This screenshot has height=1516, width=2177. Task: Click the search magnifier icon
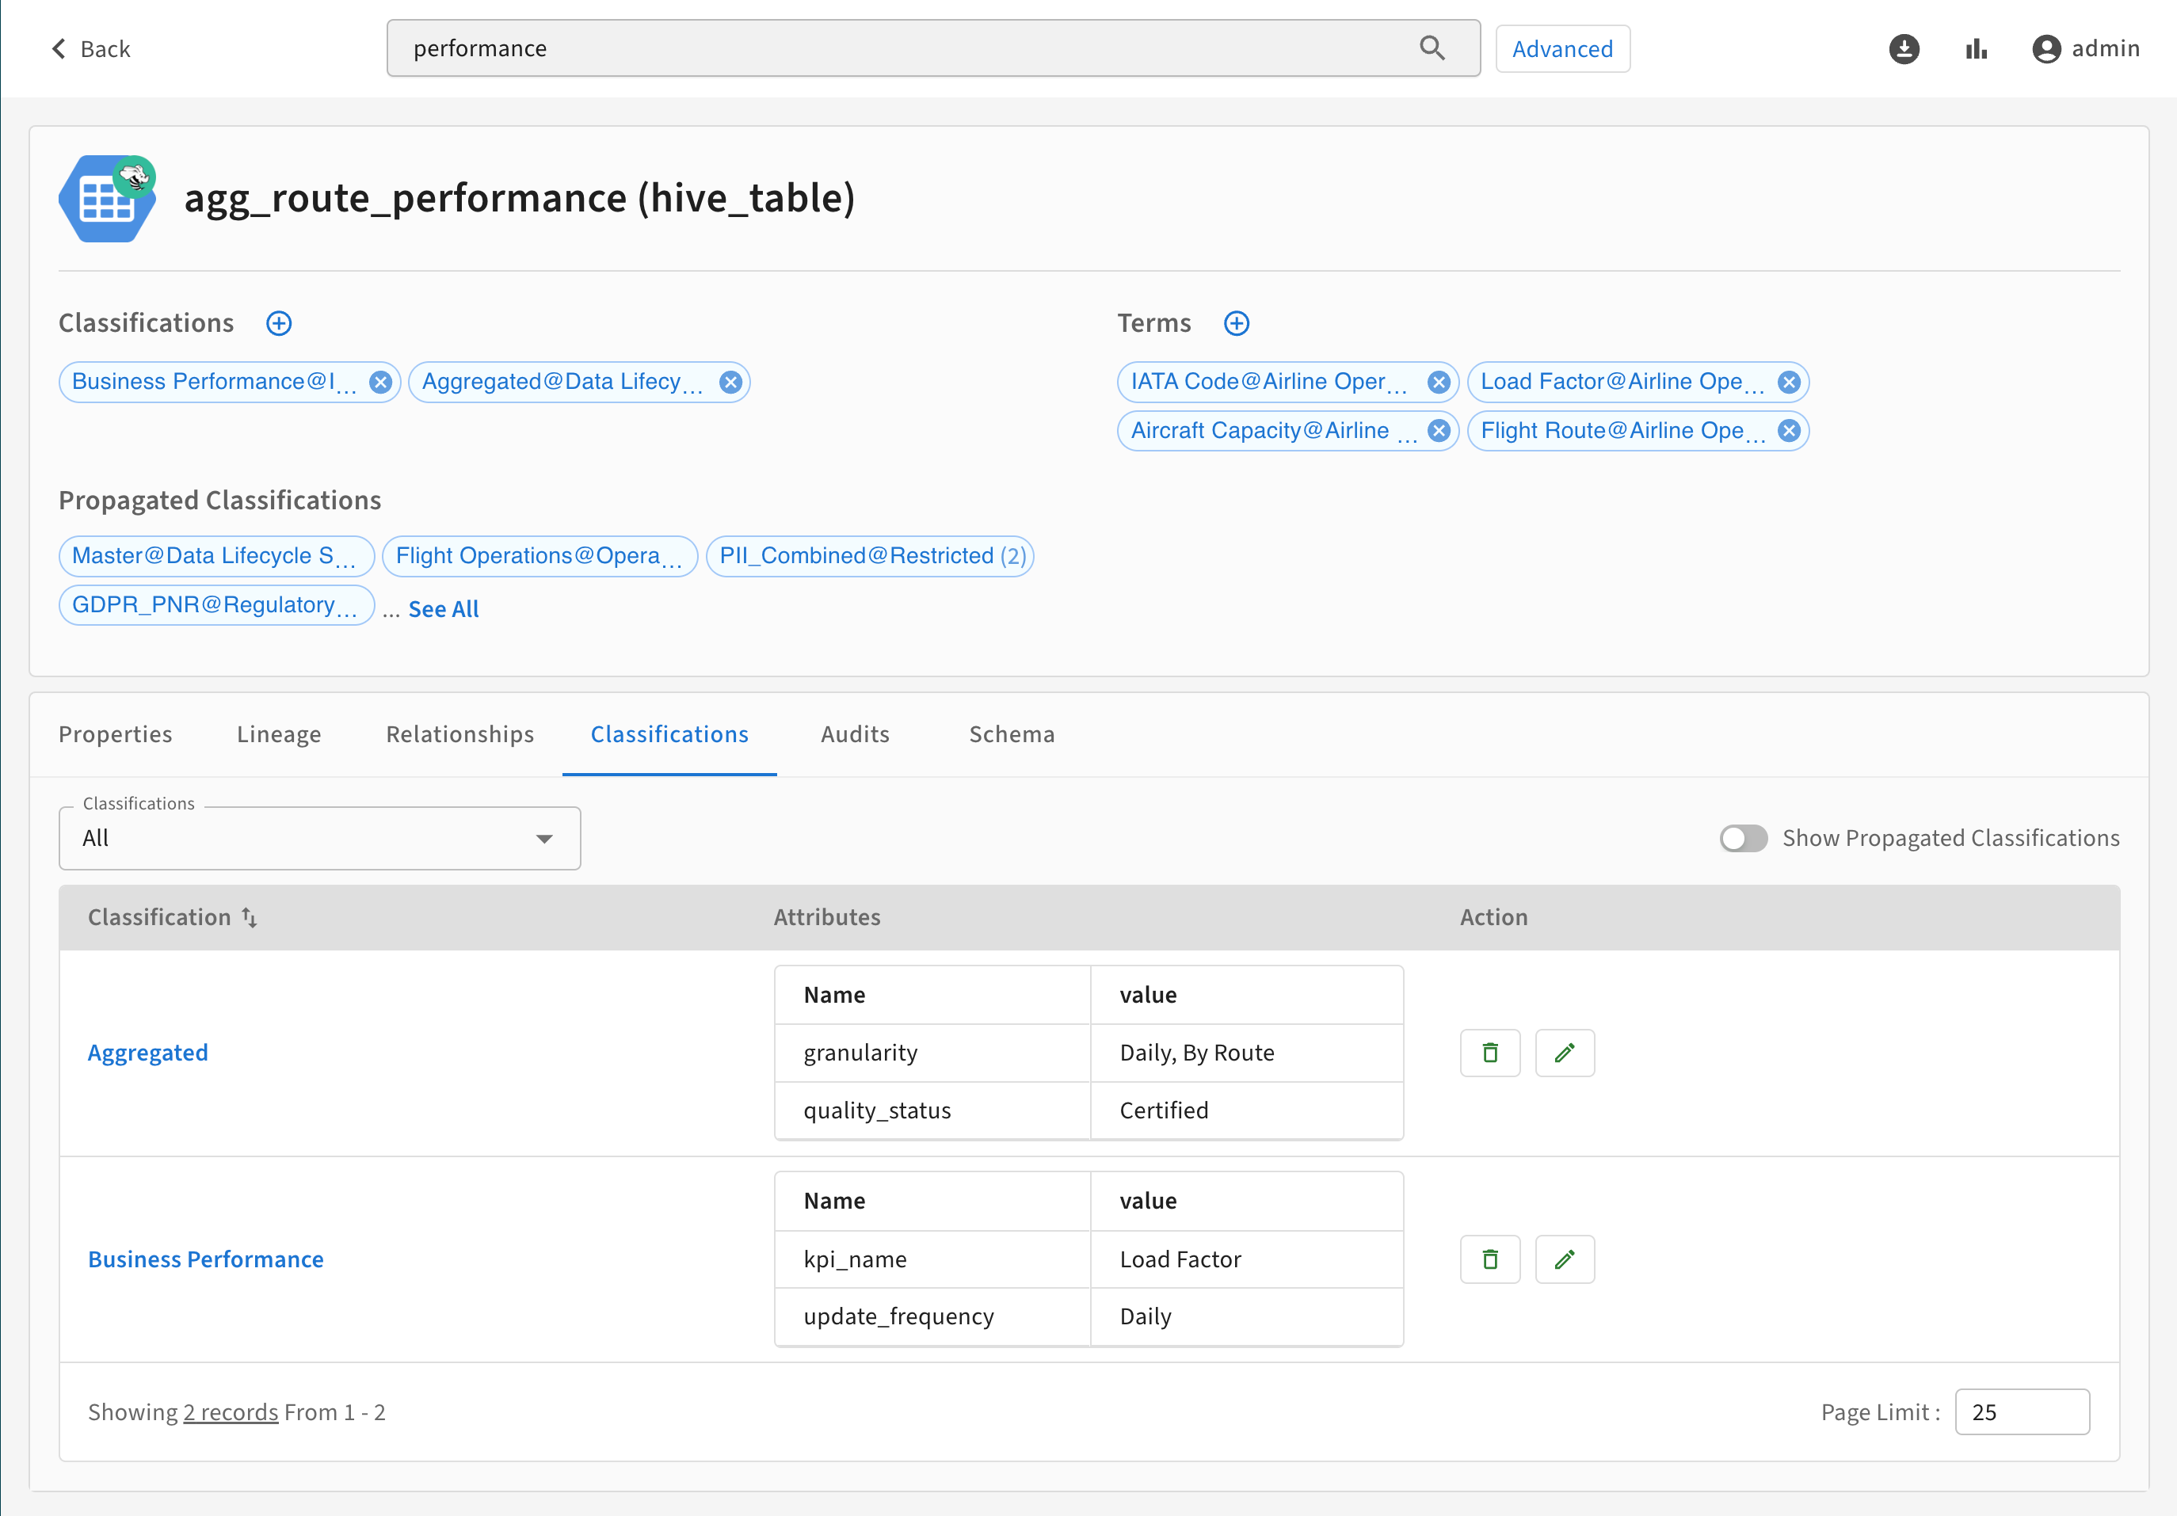point(1432,48)
